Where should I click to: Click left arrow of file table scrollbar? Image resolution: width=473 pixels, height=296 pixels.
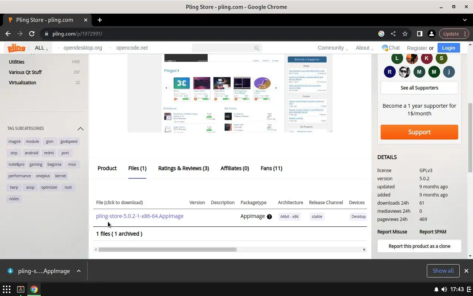pyautogui.click(x=96, y=249)
